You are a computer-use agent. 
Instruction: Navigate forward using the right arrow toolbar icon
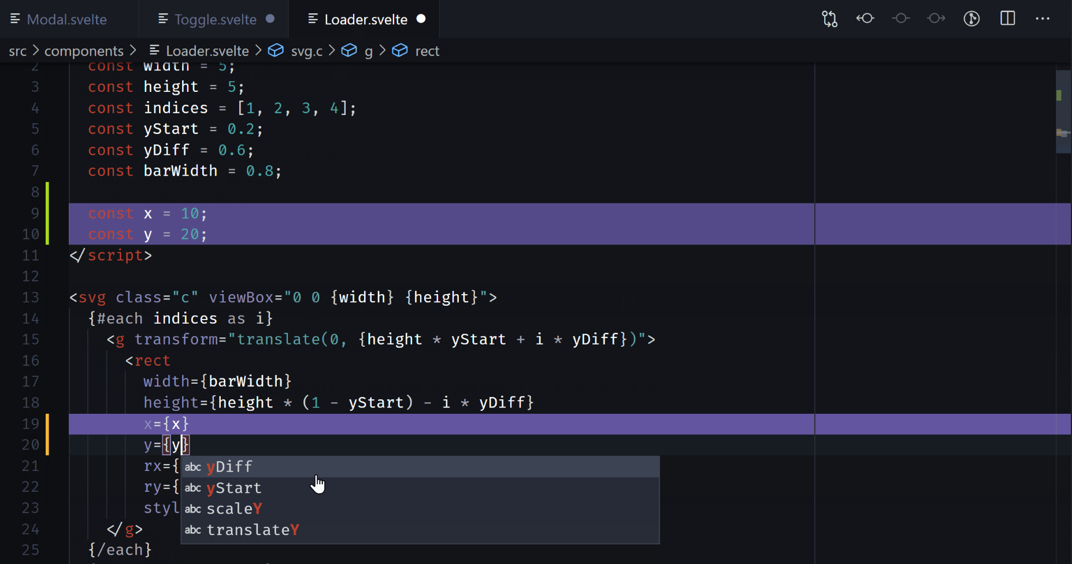(936, 18)
